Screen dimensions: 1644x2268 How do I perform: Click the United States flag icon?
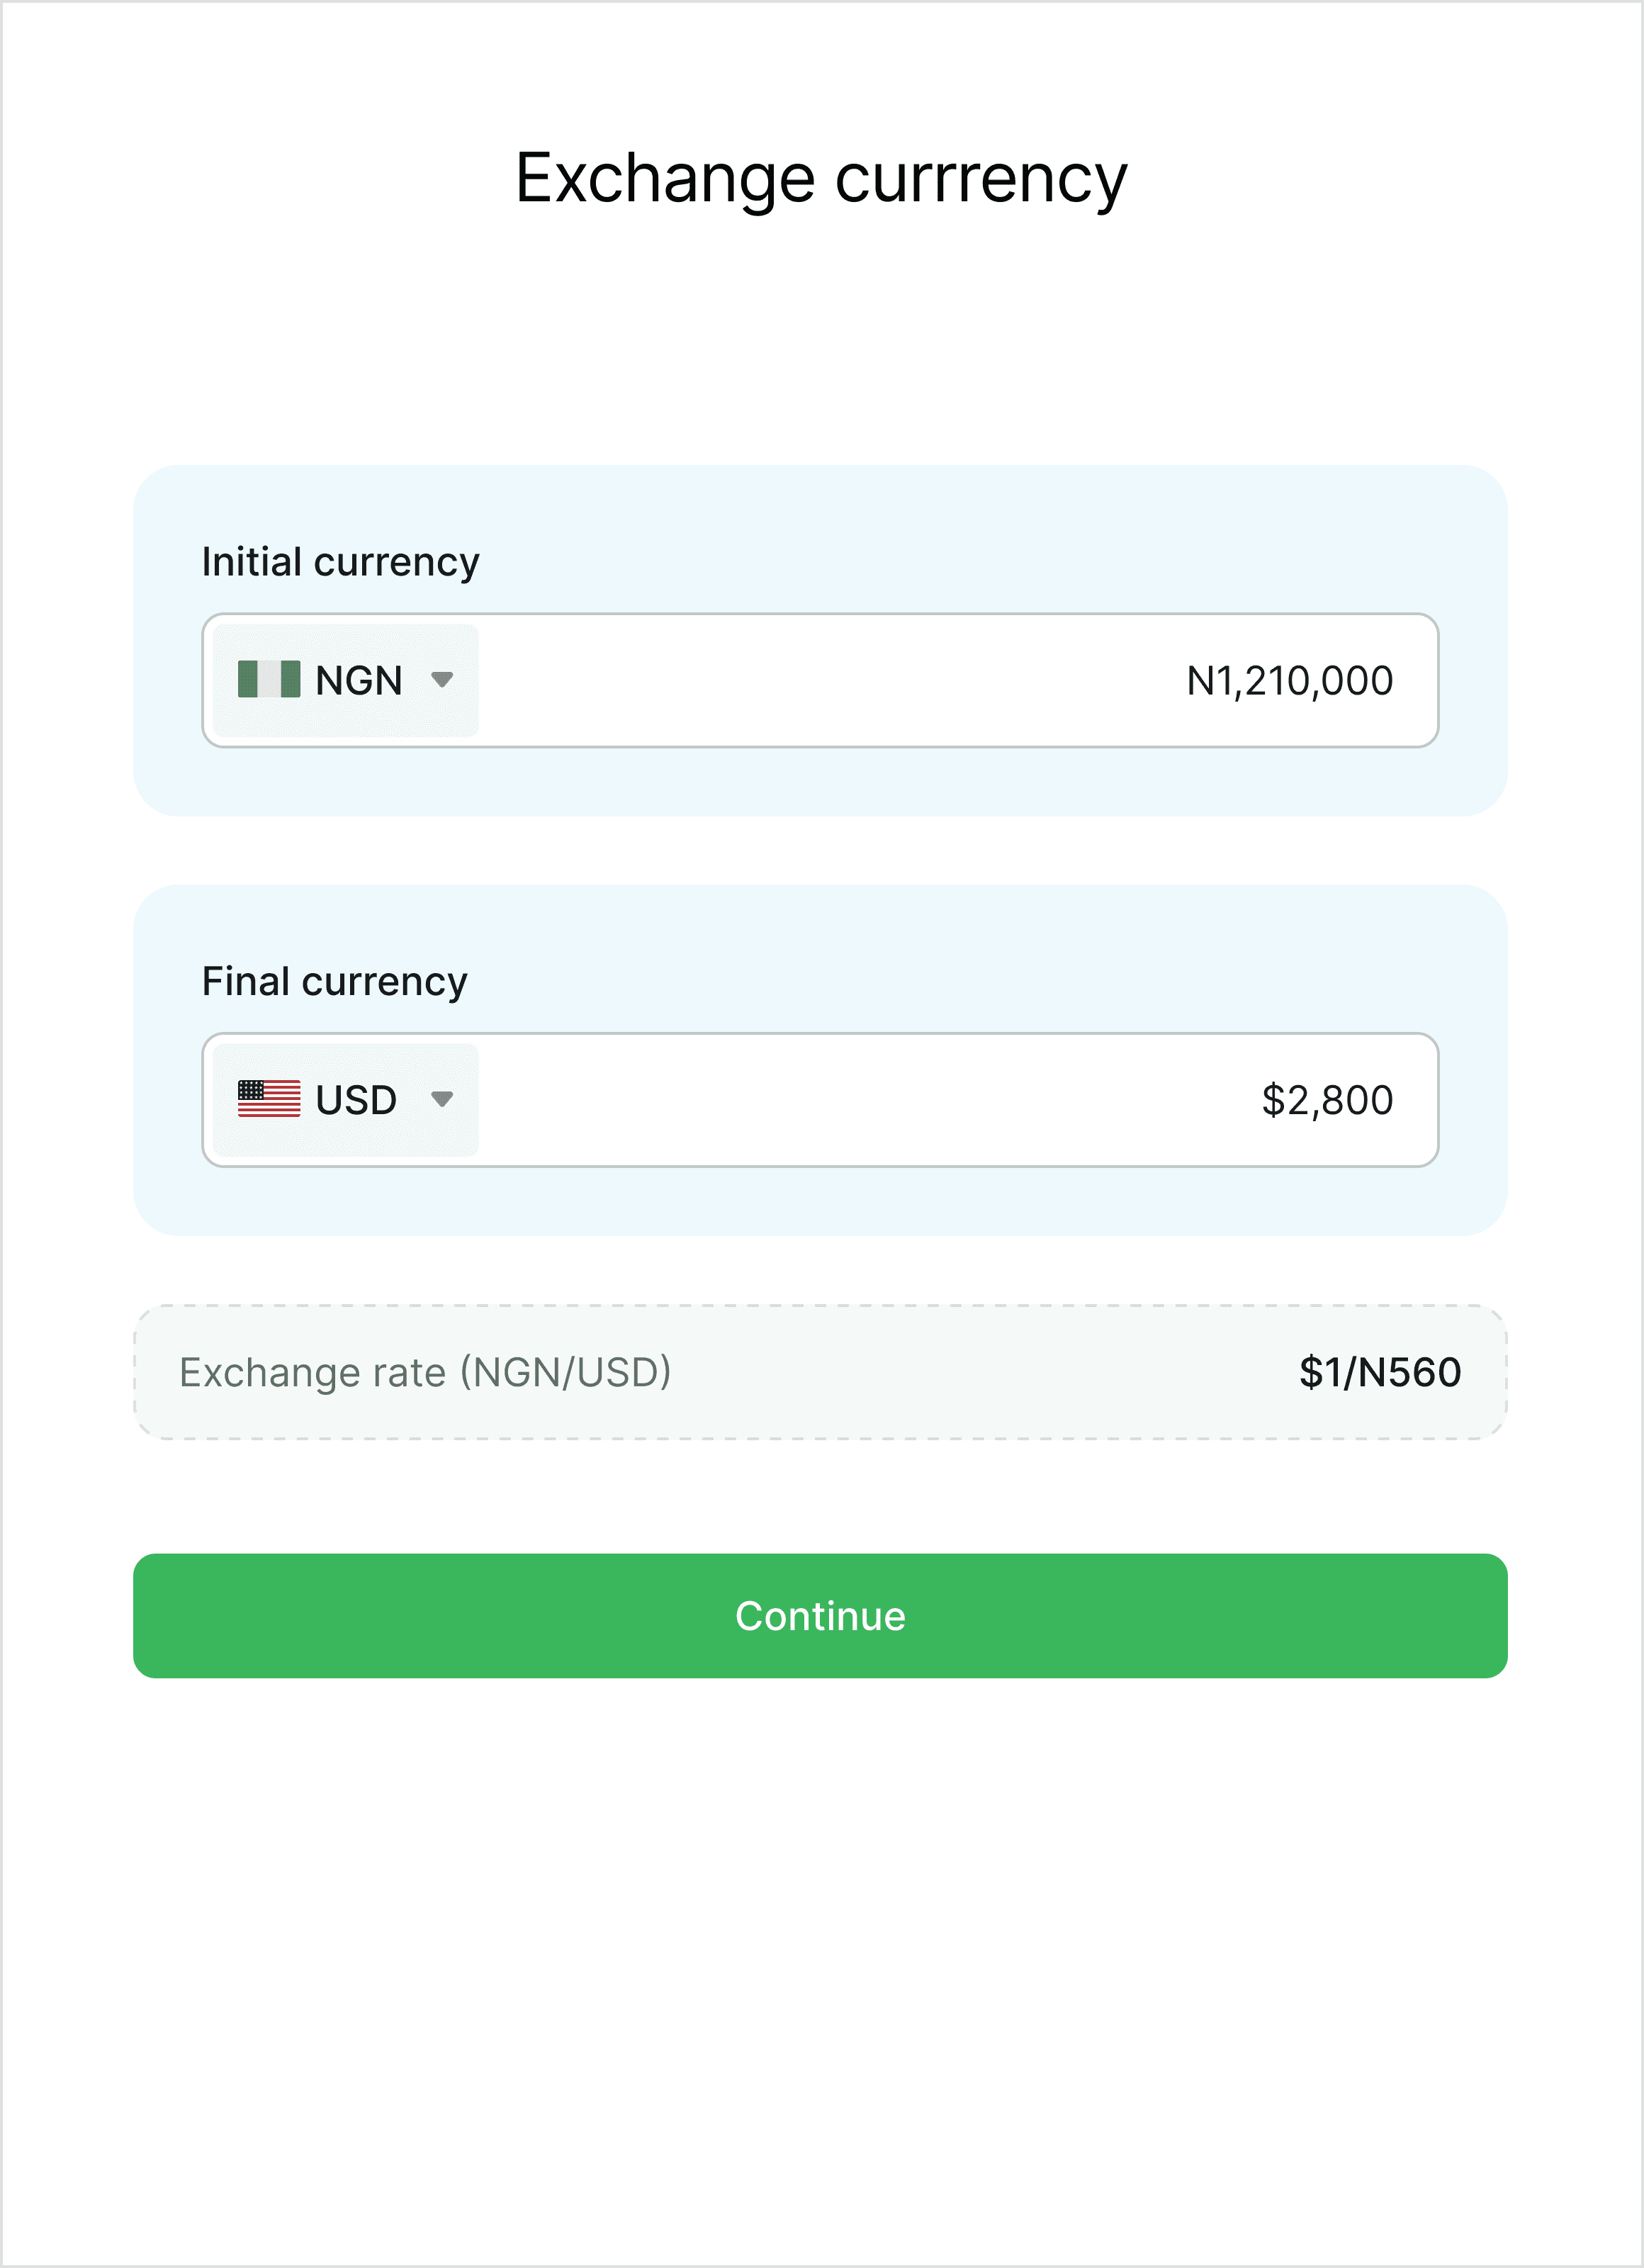click(x=268, y=1099)
